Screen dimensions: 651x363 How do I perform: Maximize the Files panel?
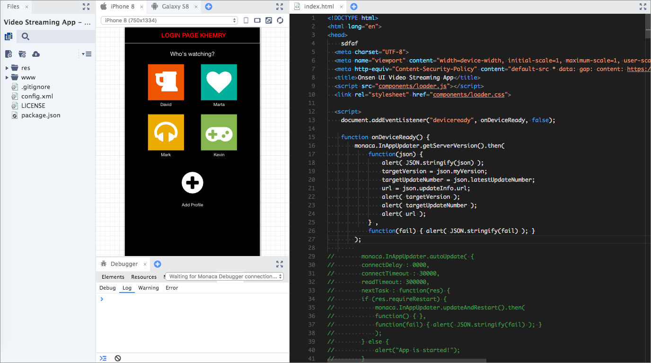[86, 7]
